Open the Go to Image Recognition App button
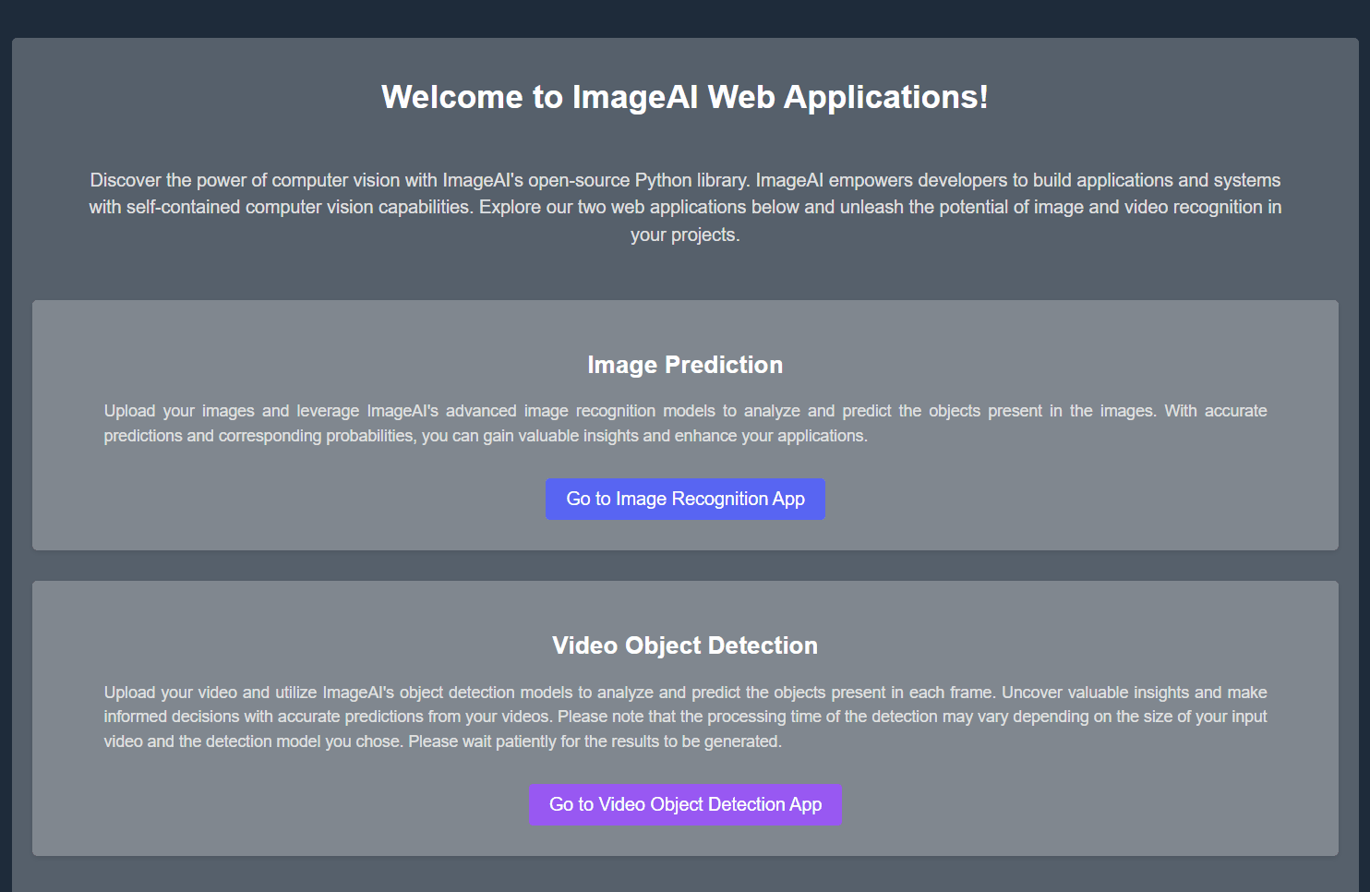 pyautogui.click(x=685, y=499)
